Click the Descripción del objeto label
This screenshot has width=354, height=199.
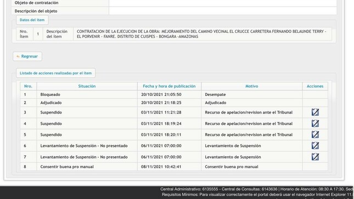(x=36, y=11)
